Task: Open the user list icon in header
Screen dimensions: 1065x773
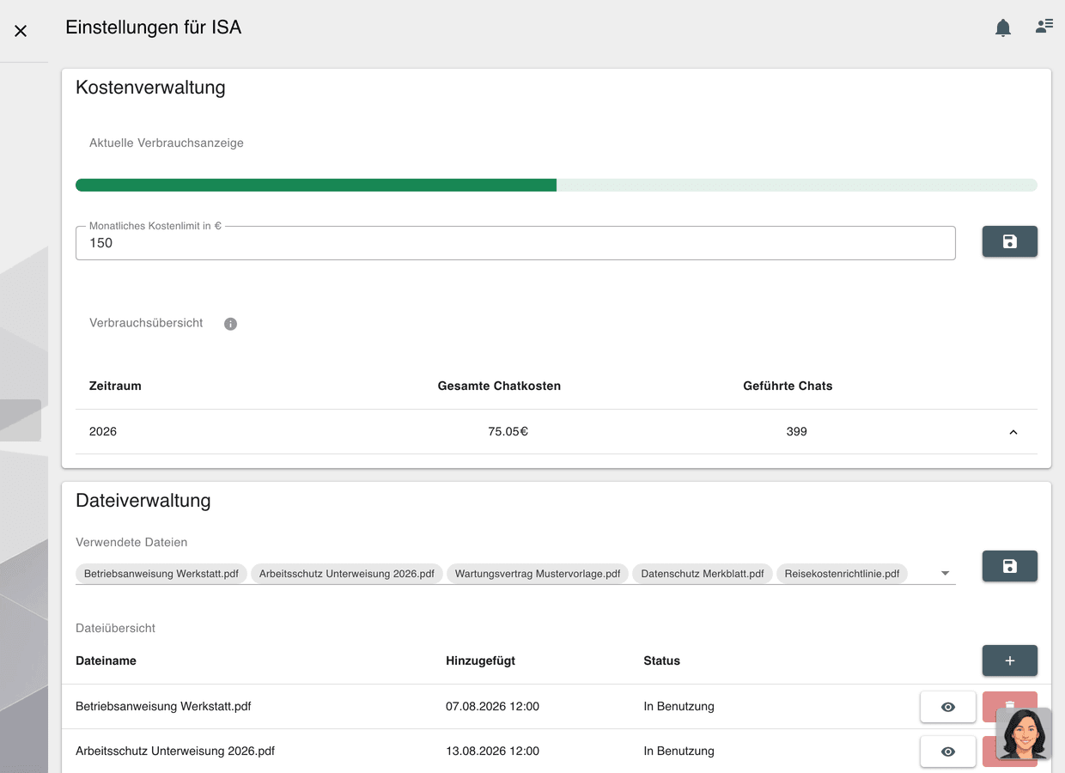Action: 1044,26
